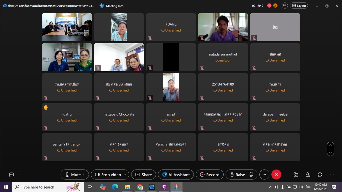The width and height of the screenshot is (342, 192).
Task: Expand the closed captions options arrow
Action: pos(18,174)
